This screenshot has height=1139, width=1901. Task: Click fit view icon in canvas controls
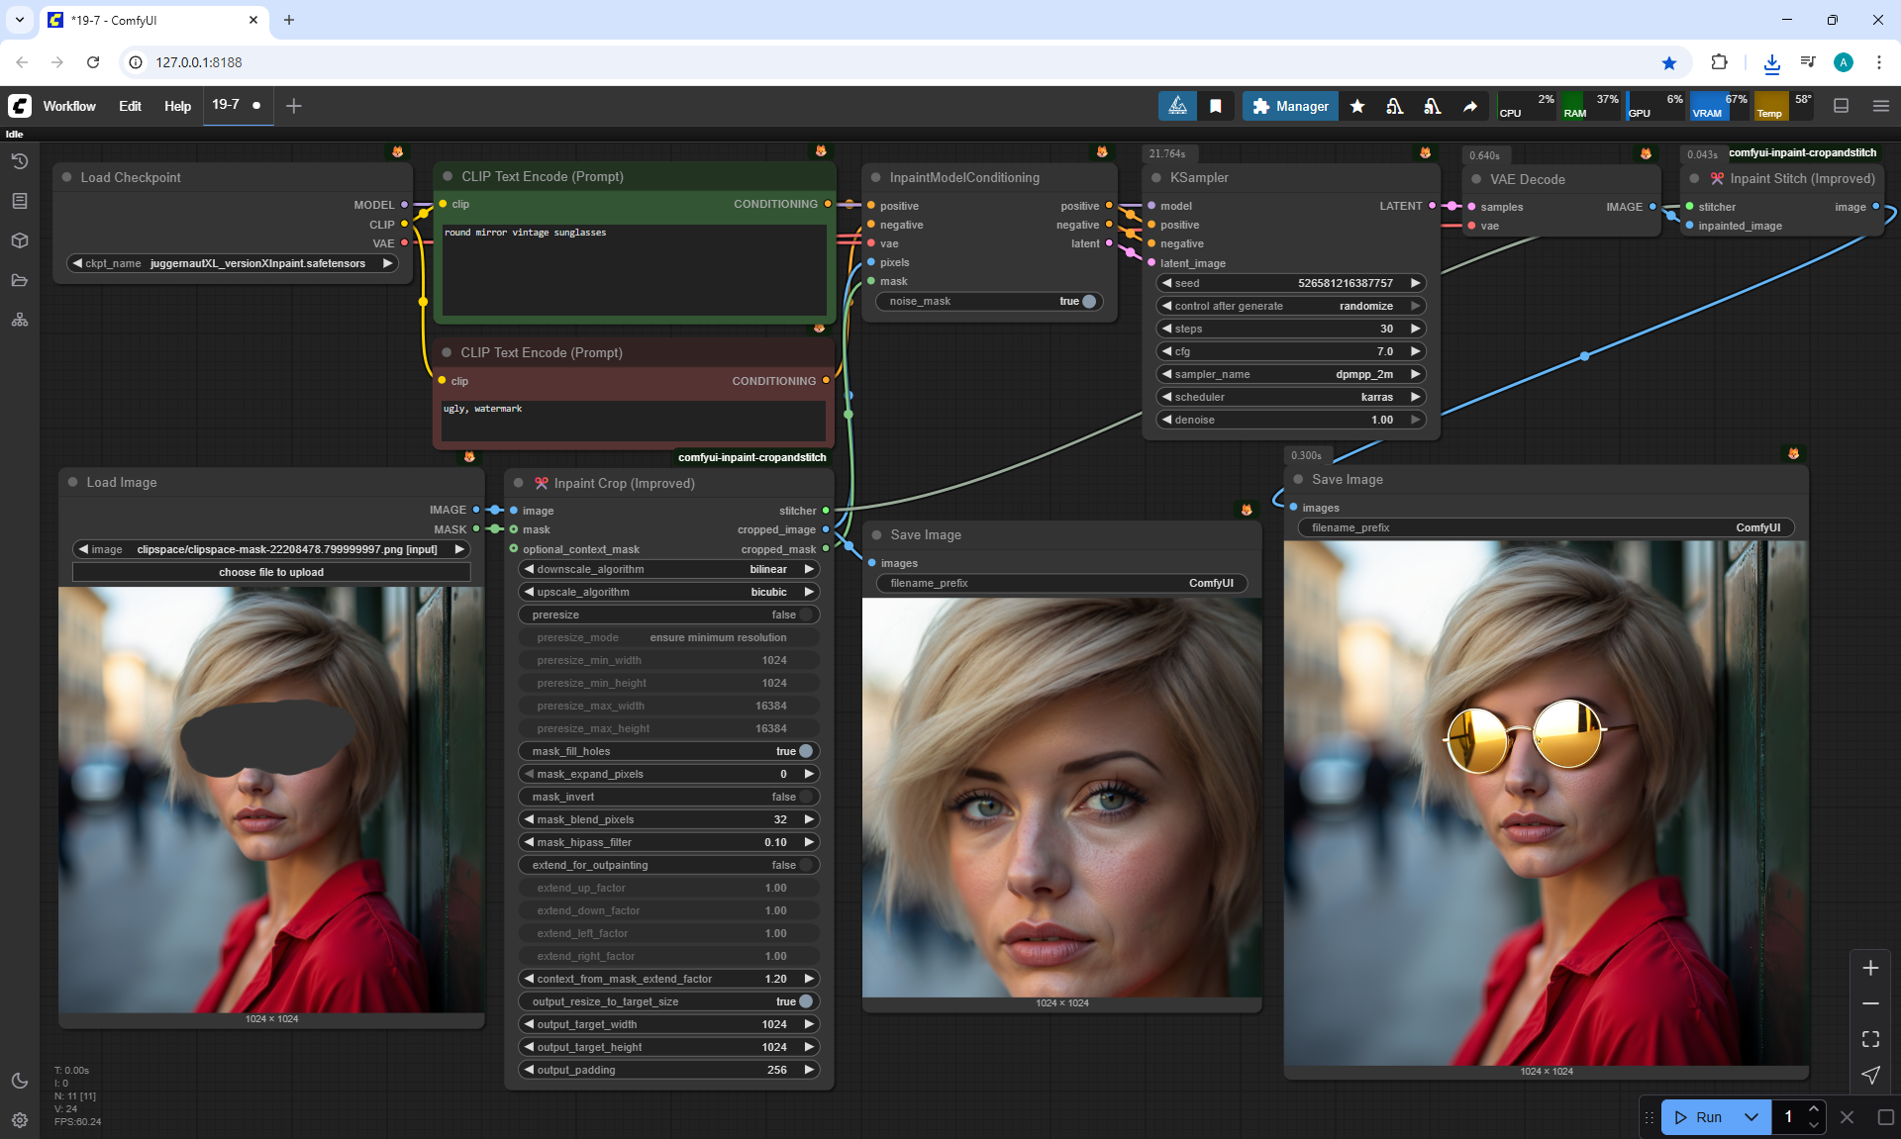tap(1870, 1039)
